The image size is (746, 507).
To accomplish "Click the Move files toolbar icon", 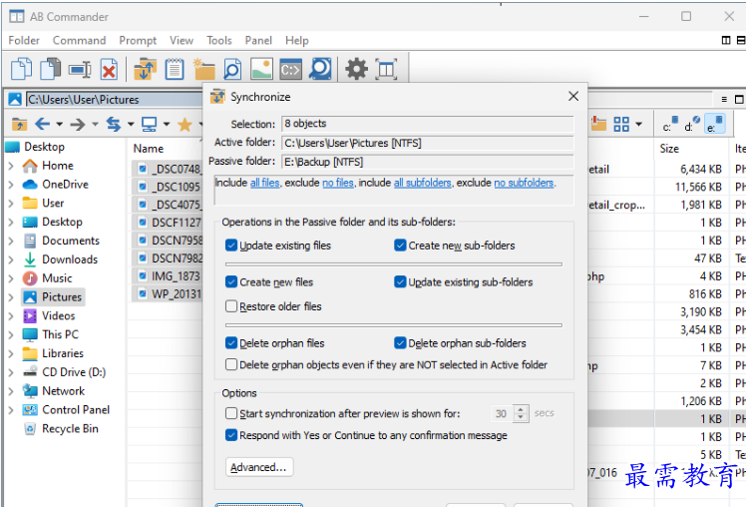I will [x=51, y=69].
